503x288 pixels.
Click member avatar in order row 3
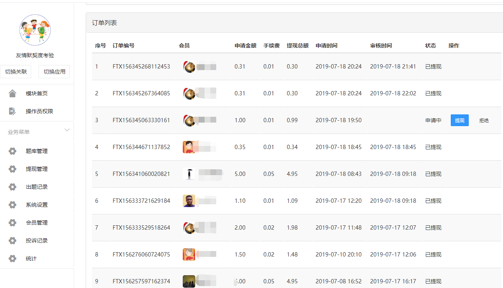(189, 120)
